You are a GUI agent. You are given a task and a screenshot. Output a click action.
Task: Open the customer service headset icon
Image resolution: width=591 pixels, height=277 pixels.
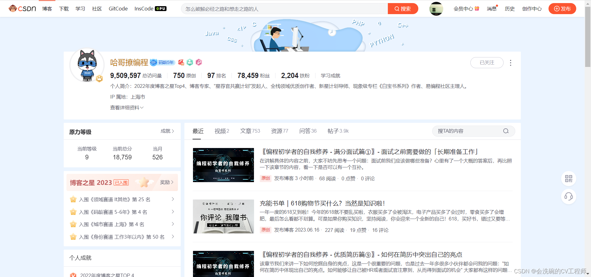[x=569, y=197]
